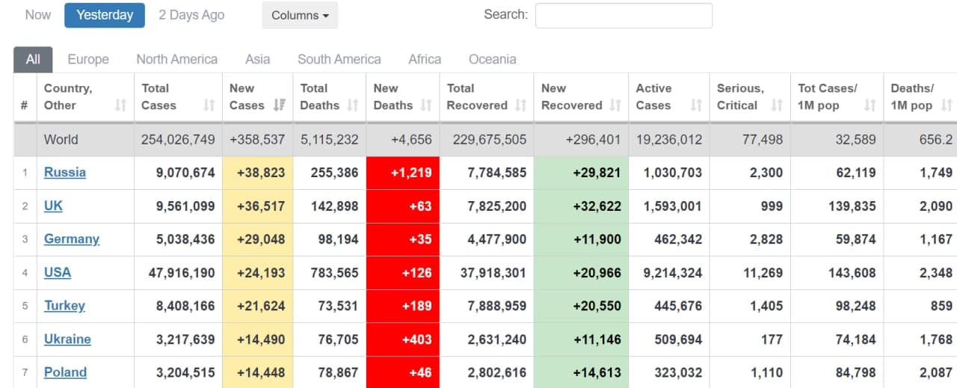The height and width of the screenshot is (388, 957).
Task: Select the Yesterday data toggle
Action: click(105, 15)
